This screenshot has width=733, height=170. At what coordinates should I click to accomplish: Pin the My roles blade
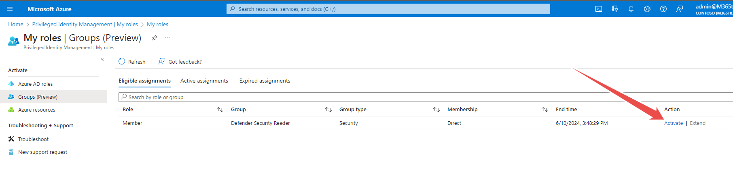[x=155, y=38]
